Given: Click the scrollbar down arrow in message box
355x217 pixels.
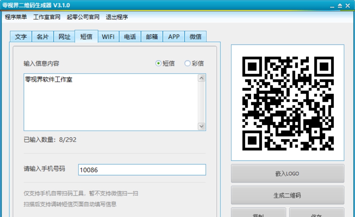Looking at the screenshot, I should tap(201, 126).
